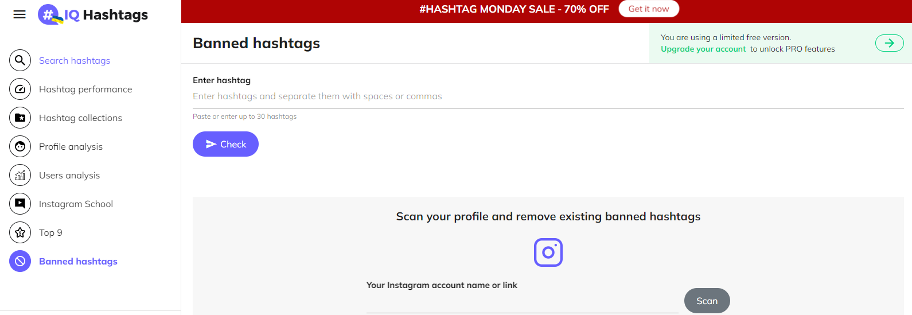
Task: Click the Instagram camera logo icon
Action: coord(548,252)
